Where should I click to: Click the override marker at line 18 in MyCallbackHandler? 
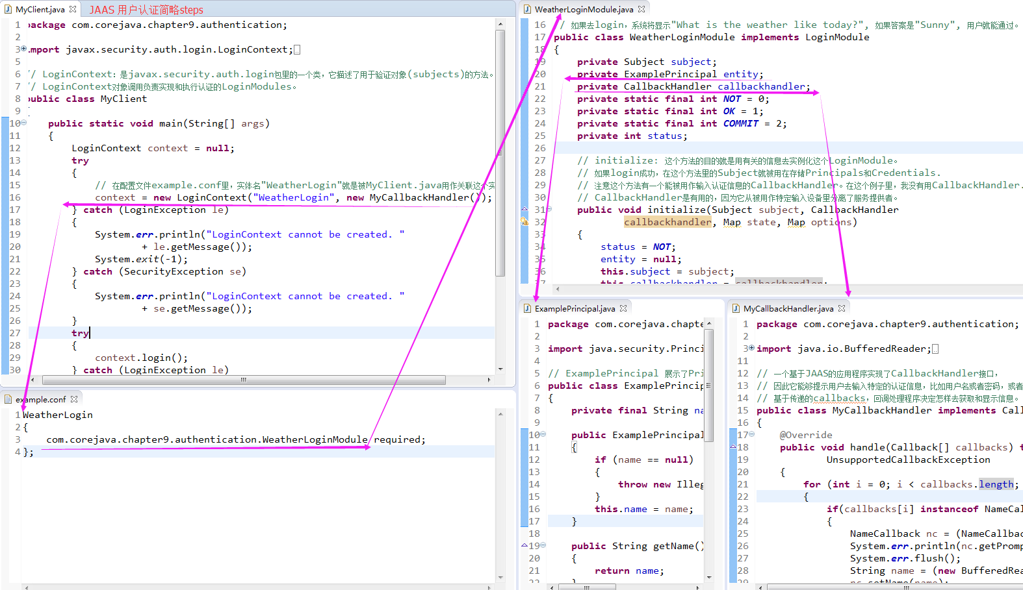coord(733,447)
